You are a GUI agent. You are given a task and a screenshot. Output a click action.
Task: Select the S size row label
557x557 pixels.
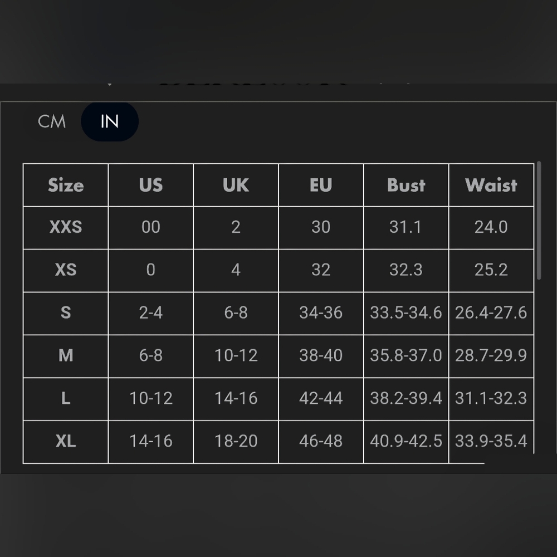coord(66,312)
